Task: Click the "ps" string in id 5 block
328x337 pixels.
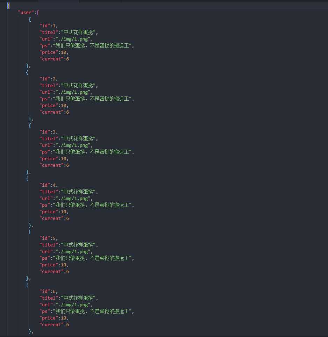Action: pos(92,258)
